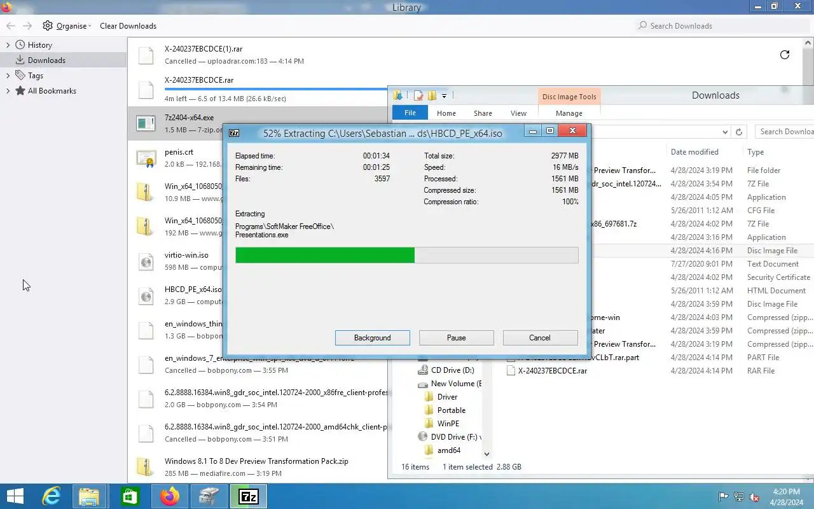
Task: Open Organise gear menu in Library
Action: click(x=66, y=26)
